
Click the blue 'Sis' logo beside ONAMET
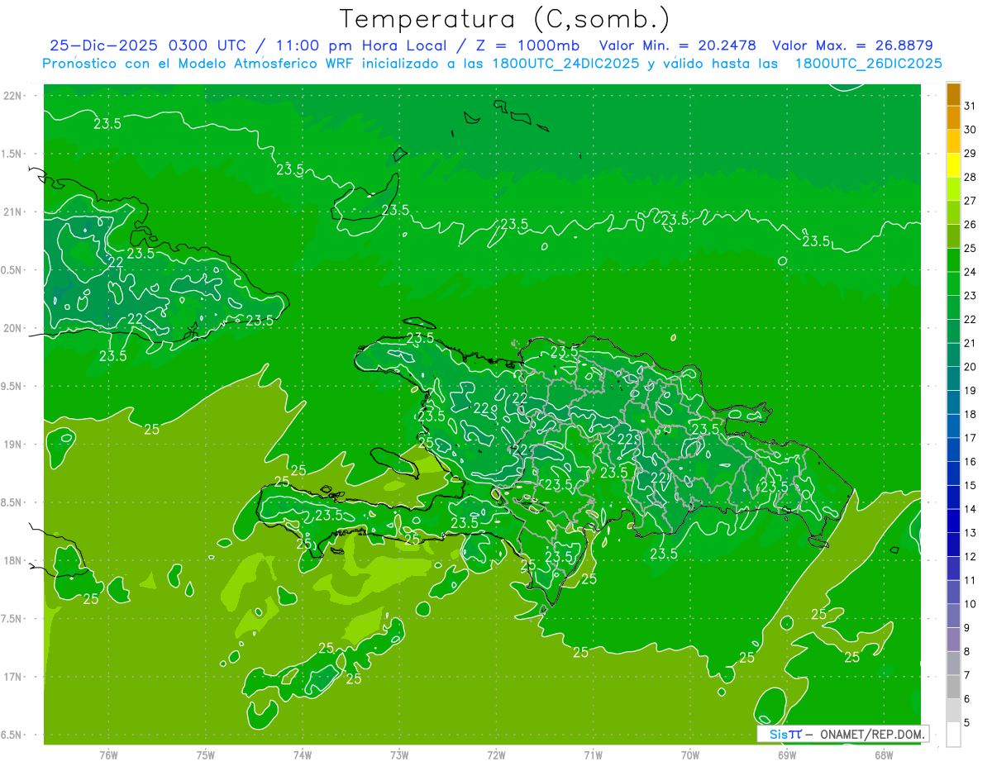779,734
